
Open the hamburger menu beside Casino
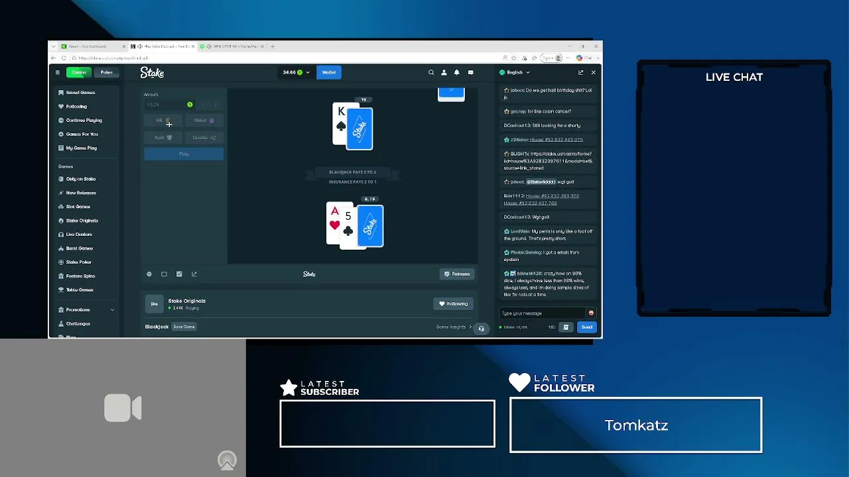(x=58, y=72)
